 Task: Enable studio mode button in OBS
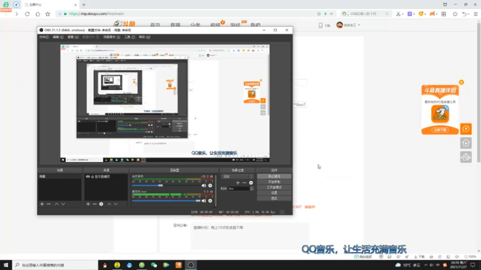274,187
